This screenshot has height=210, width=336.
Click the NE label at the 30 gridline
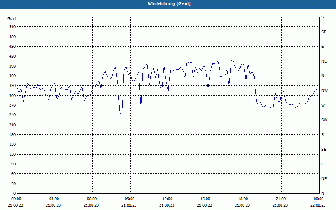point(324,179)
